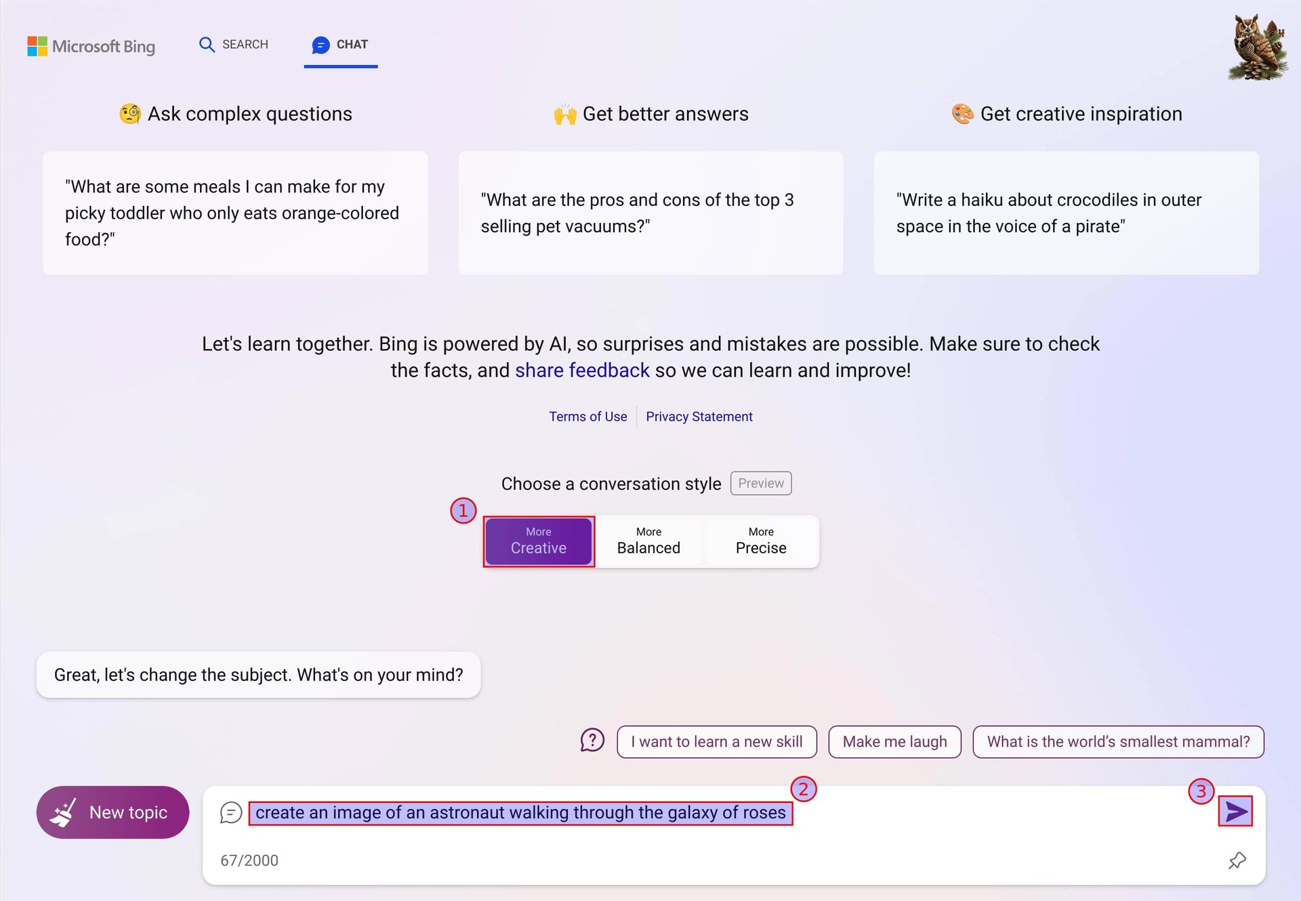The image size is (1301, 901).
Task: Open the Privacy Statement link
Action: pyautogui.click(x=699, y=417)
